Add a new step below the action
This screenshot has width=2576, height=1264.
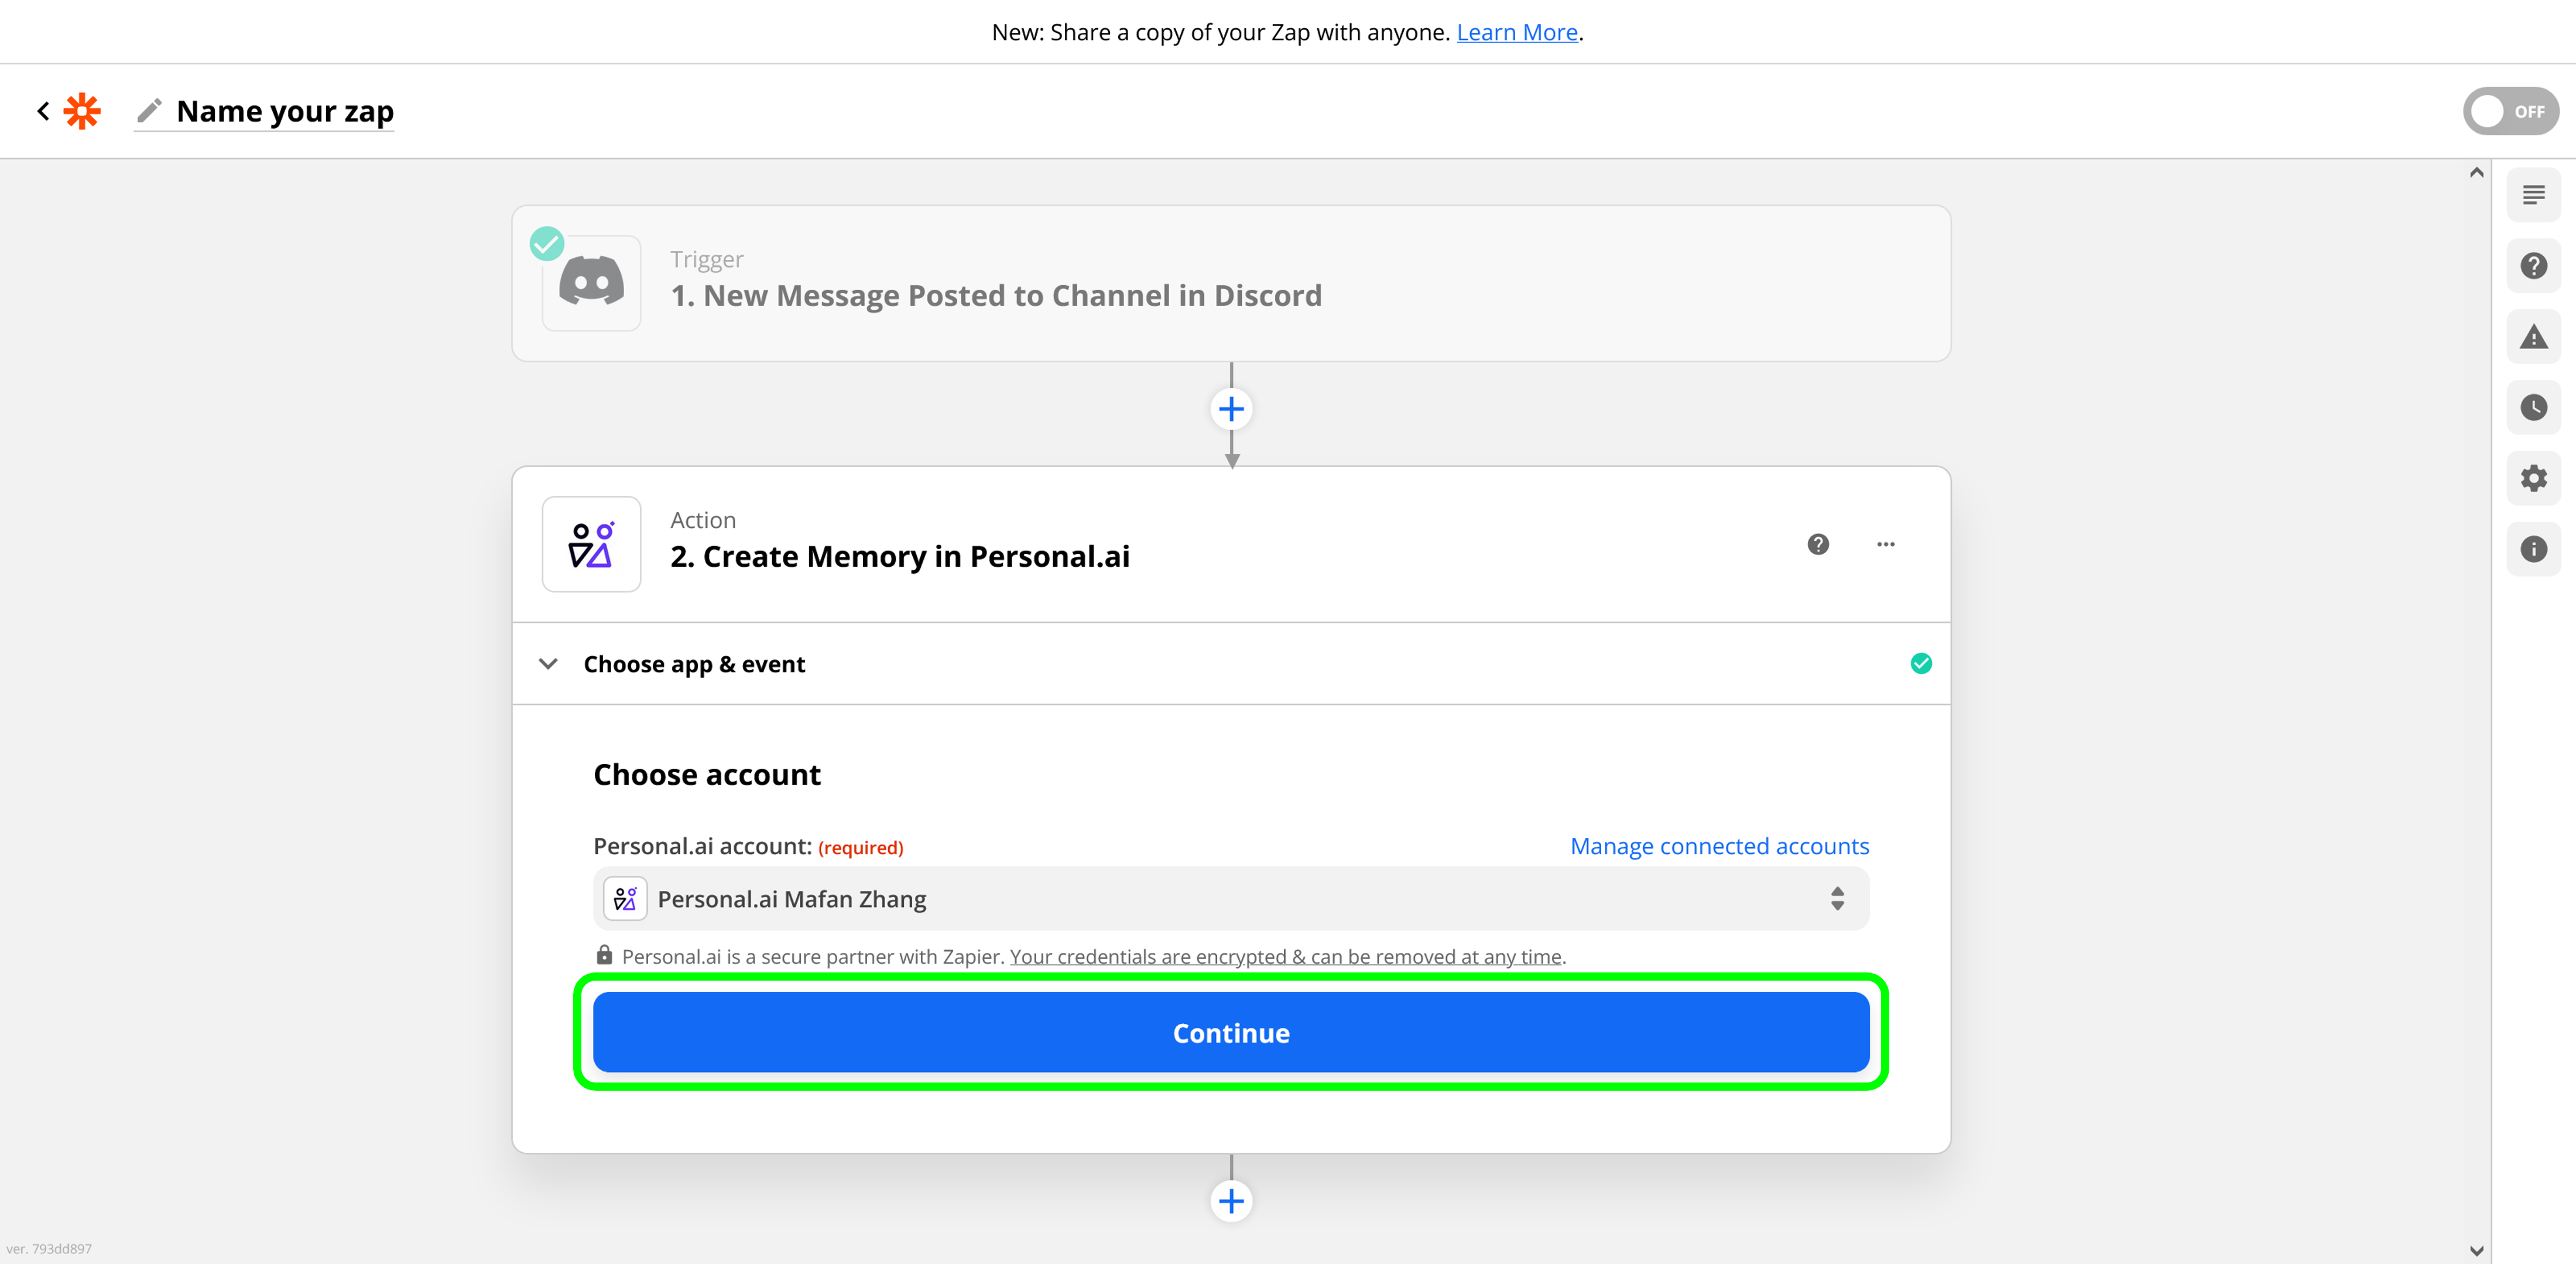(x=1231, y=1200)
